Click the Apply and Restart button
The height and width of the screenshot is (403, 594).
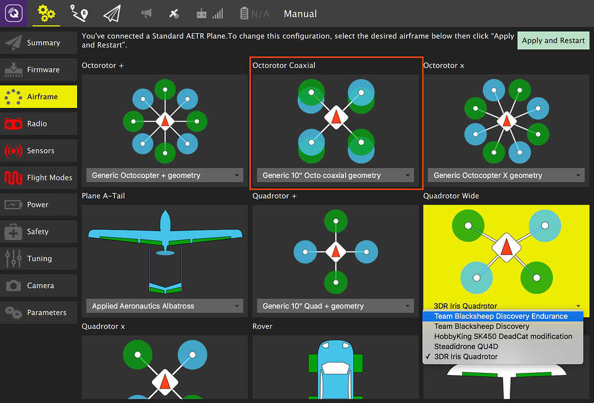(x=553, y=41)
